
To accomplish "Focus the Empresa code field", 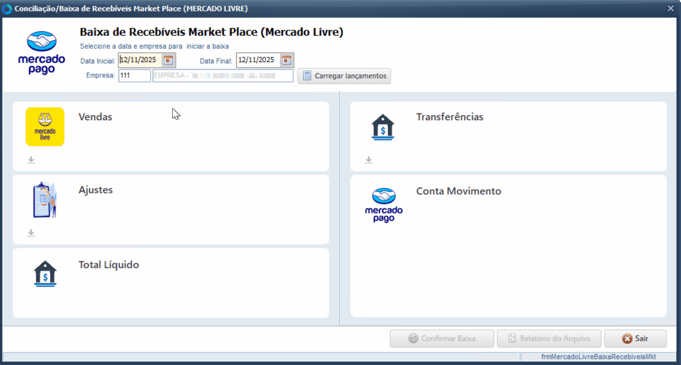I will tap(134, 76).
